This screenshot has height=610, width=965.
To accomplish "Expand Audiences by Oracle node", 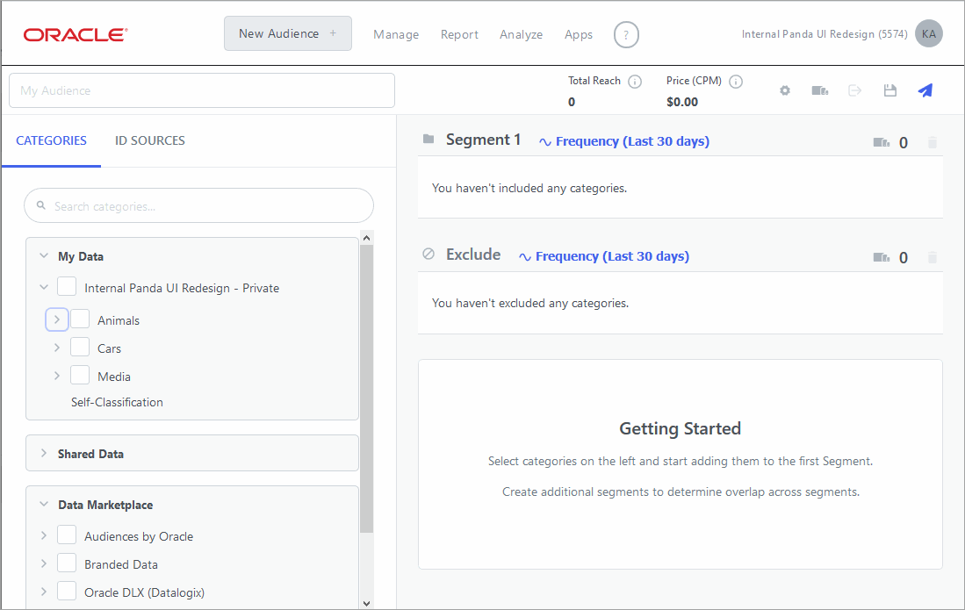I will pyautogui.click(x=44, y=535).
